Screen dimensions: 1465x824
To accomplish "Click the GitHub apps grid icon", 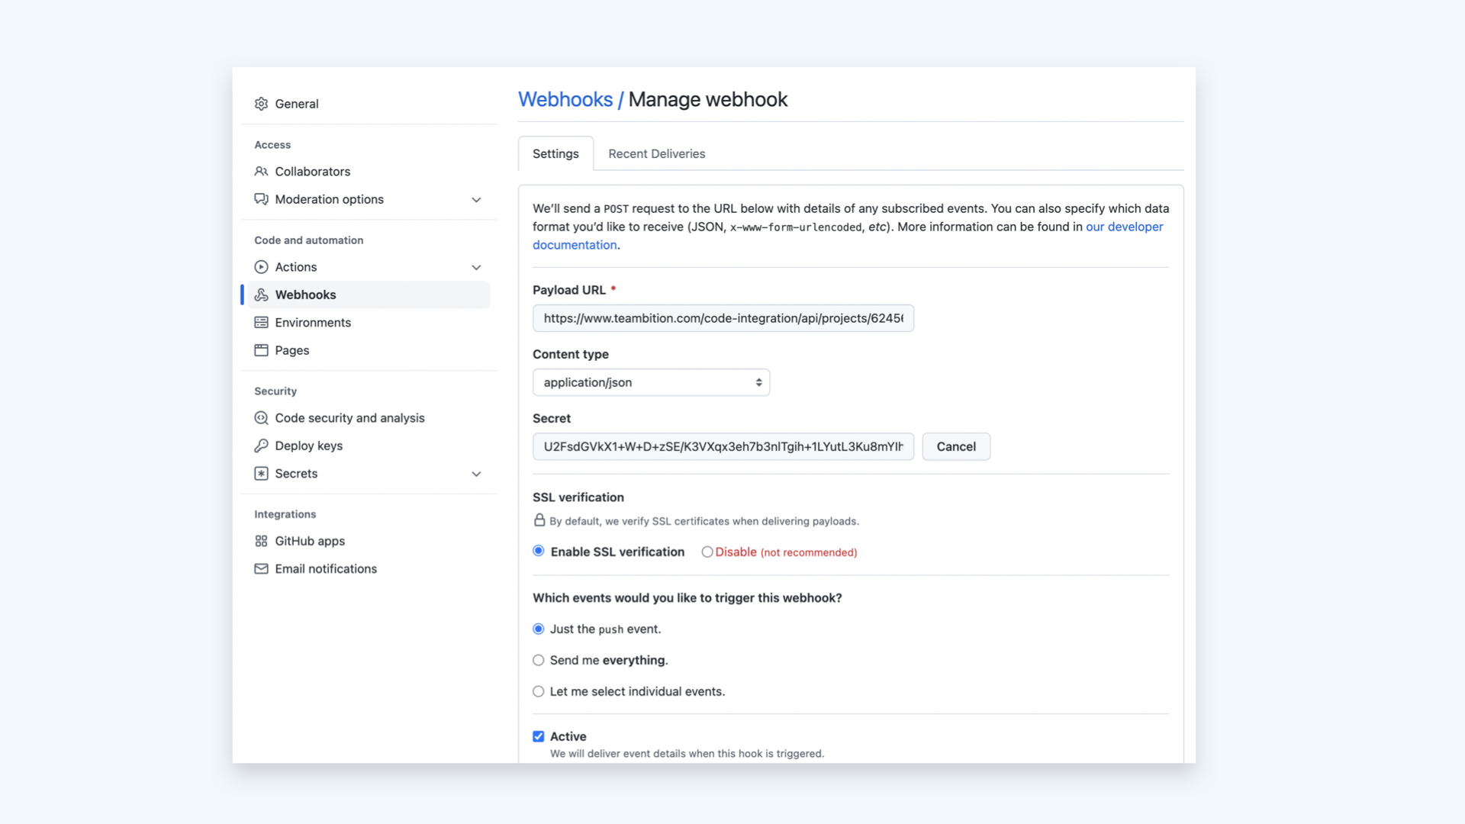I will point(261,541).
